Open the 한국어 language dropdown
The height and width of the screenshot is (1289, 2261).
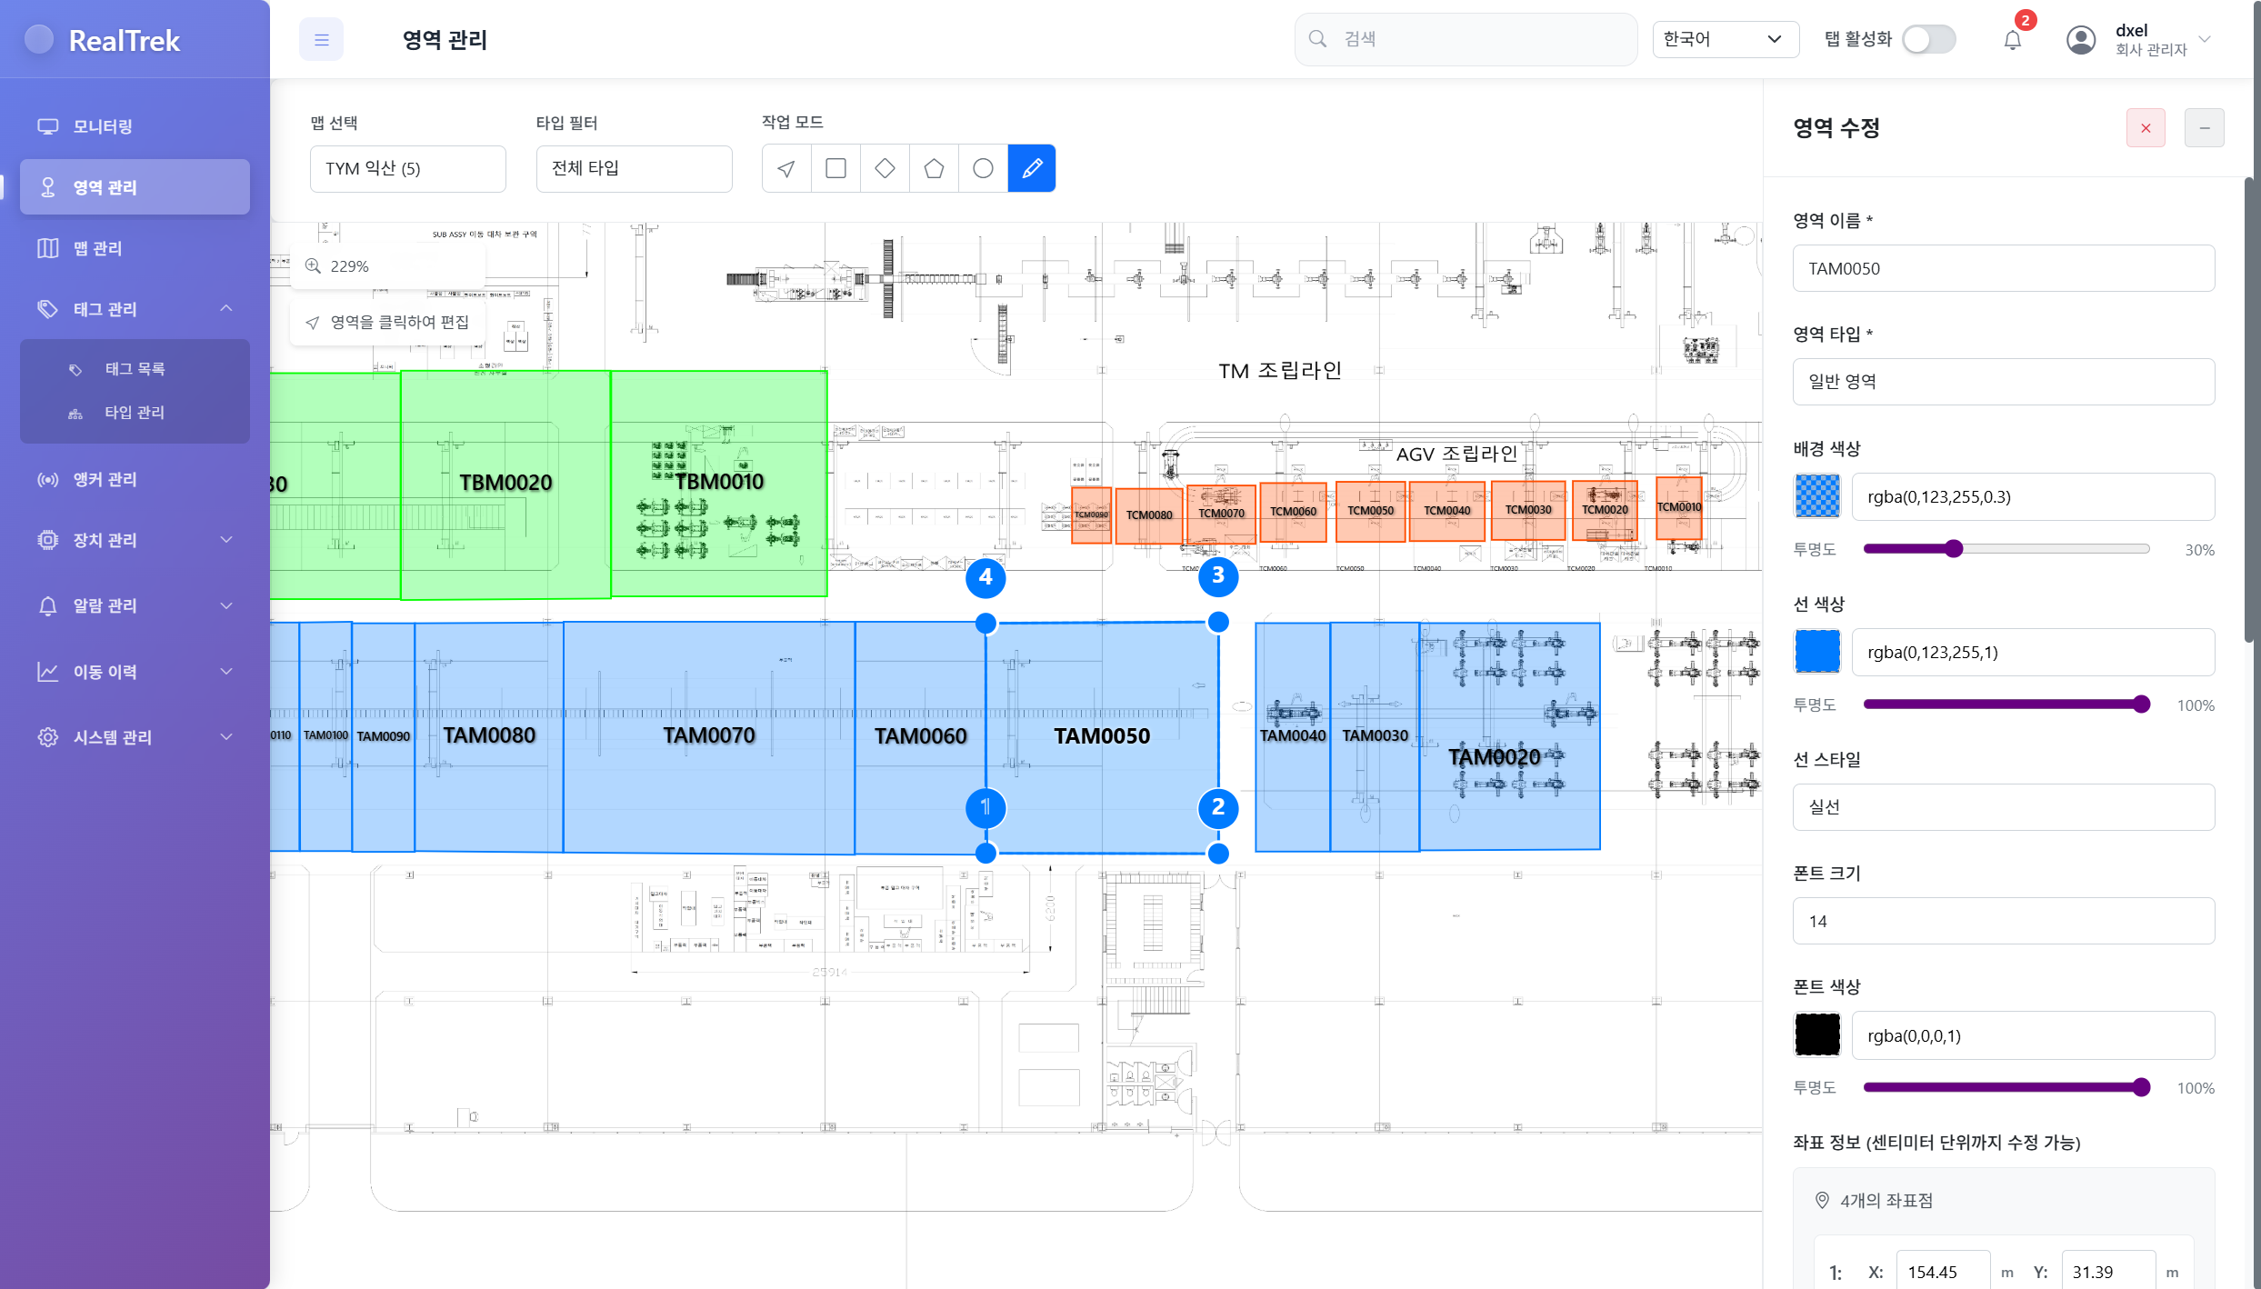pos(1725,40)
